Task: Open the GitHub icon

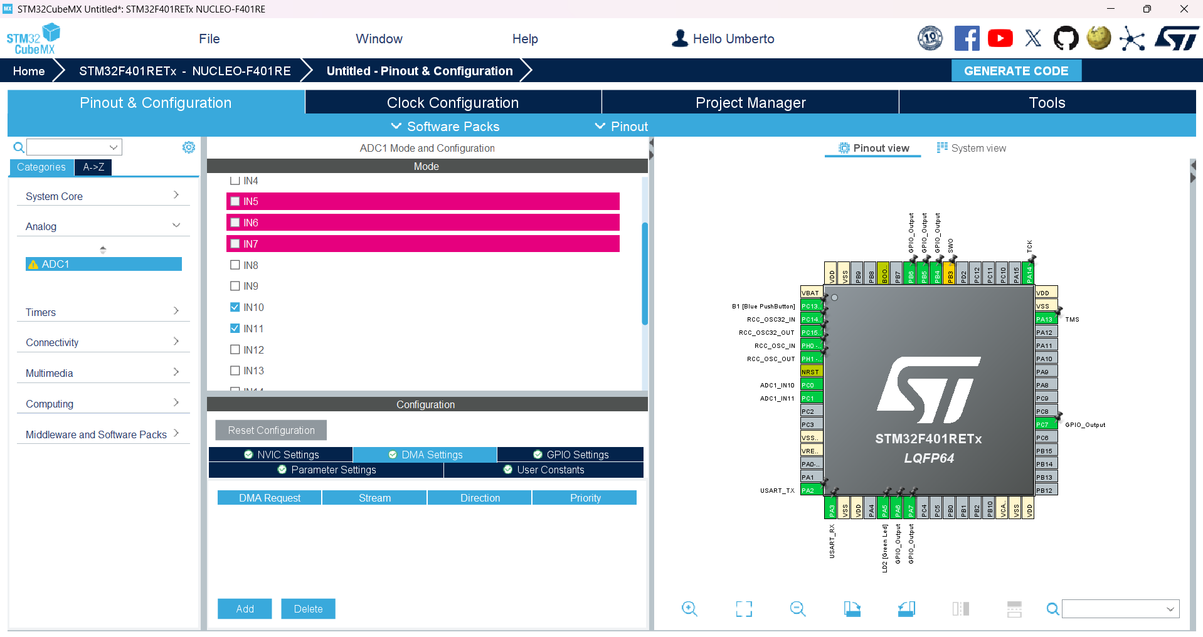Action: point(1066,38)
